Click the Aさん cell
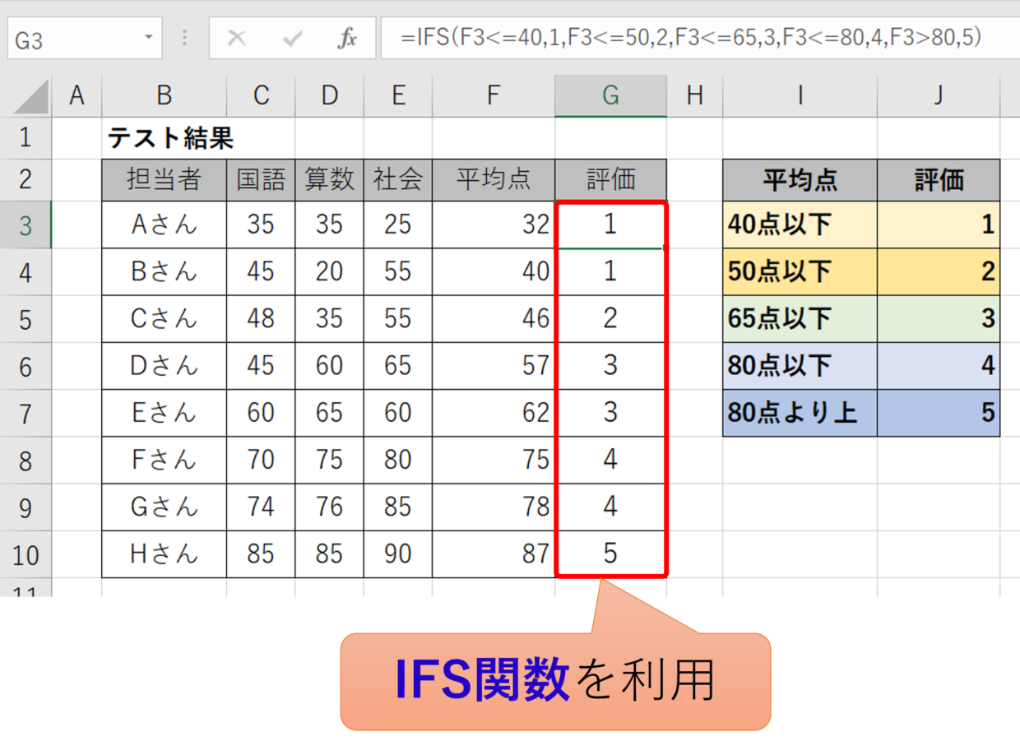Viewport: 1020px width, 741px height. tap(165, 225)
